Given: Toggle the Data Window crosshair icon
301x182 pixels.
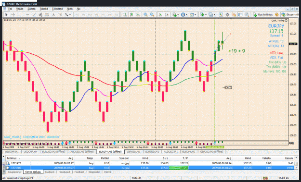Looking at the screenshot, I should point(227,15).
